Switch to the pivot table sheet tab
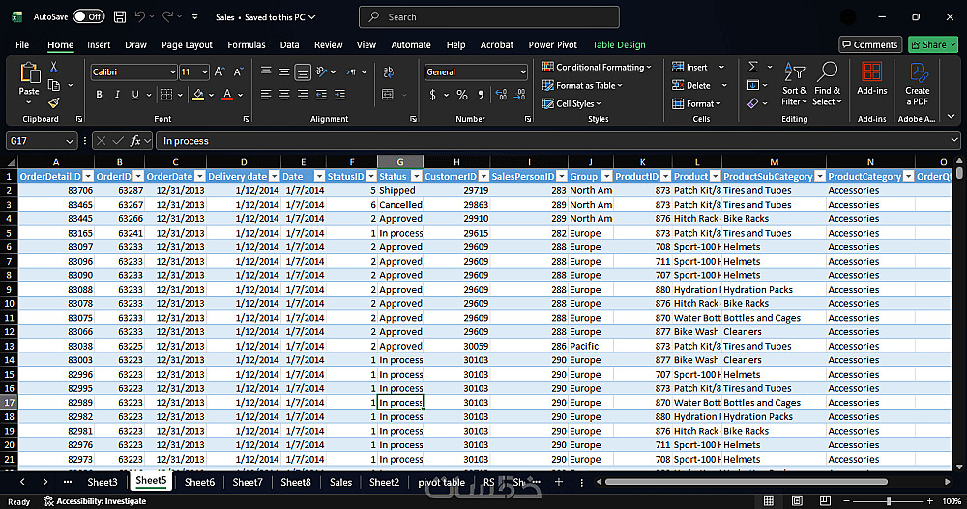The height and width of the screenshot is (509, 967). click(441, 482)
